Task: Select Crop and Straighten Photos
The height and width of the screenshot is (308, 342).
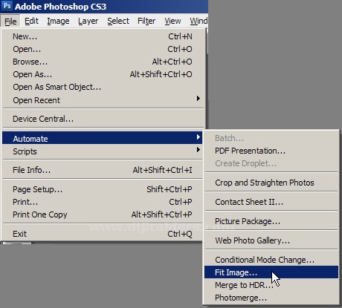Action: (271, 183)
